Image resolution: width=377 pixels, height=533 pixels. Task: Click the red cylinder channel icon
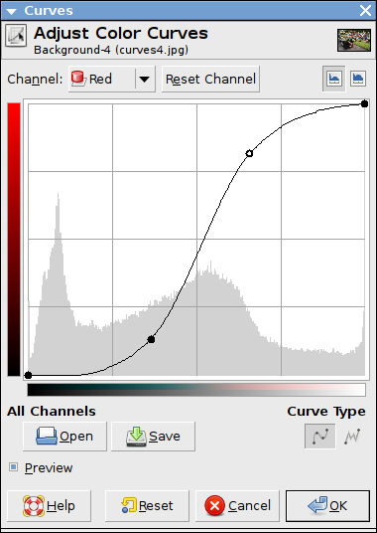(78, 80)
